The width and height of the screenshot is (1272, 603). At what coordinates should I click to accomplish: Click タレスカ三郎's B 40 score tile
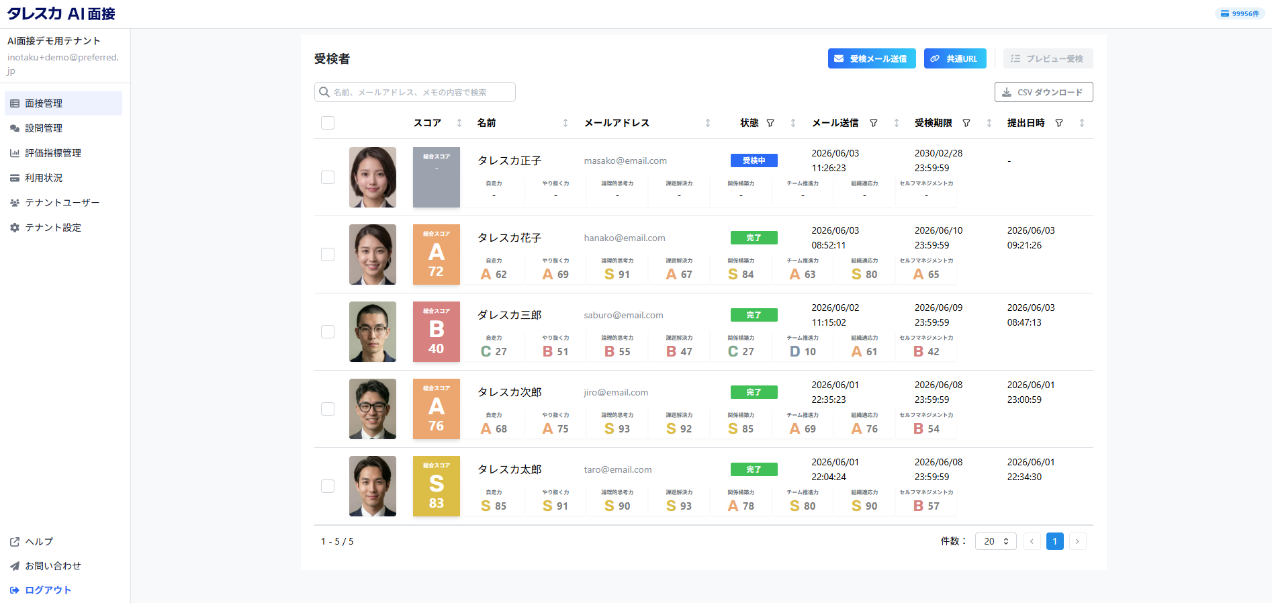coord(437,332)
